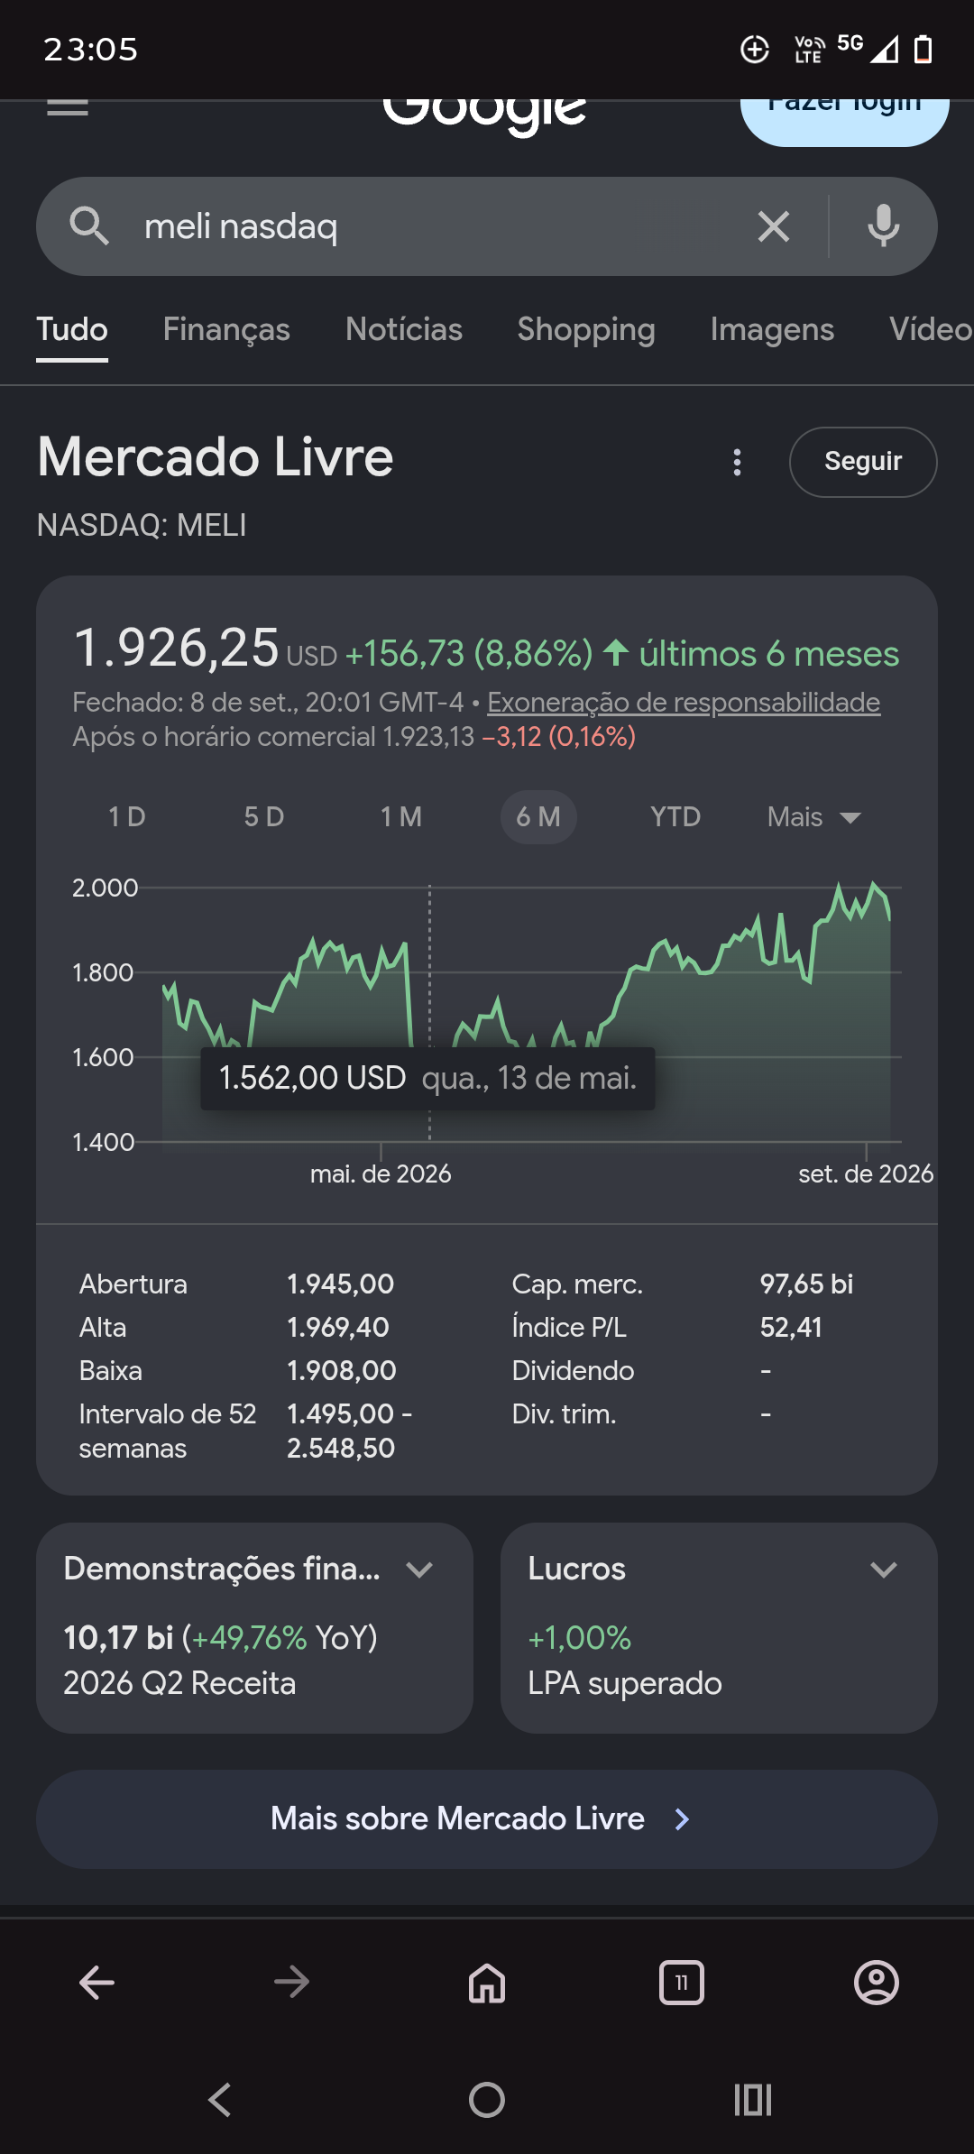Viewport: 974px width, 2154px height.
Task: Go back with the browser back arrow
Action: [96, 1983]
